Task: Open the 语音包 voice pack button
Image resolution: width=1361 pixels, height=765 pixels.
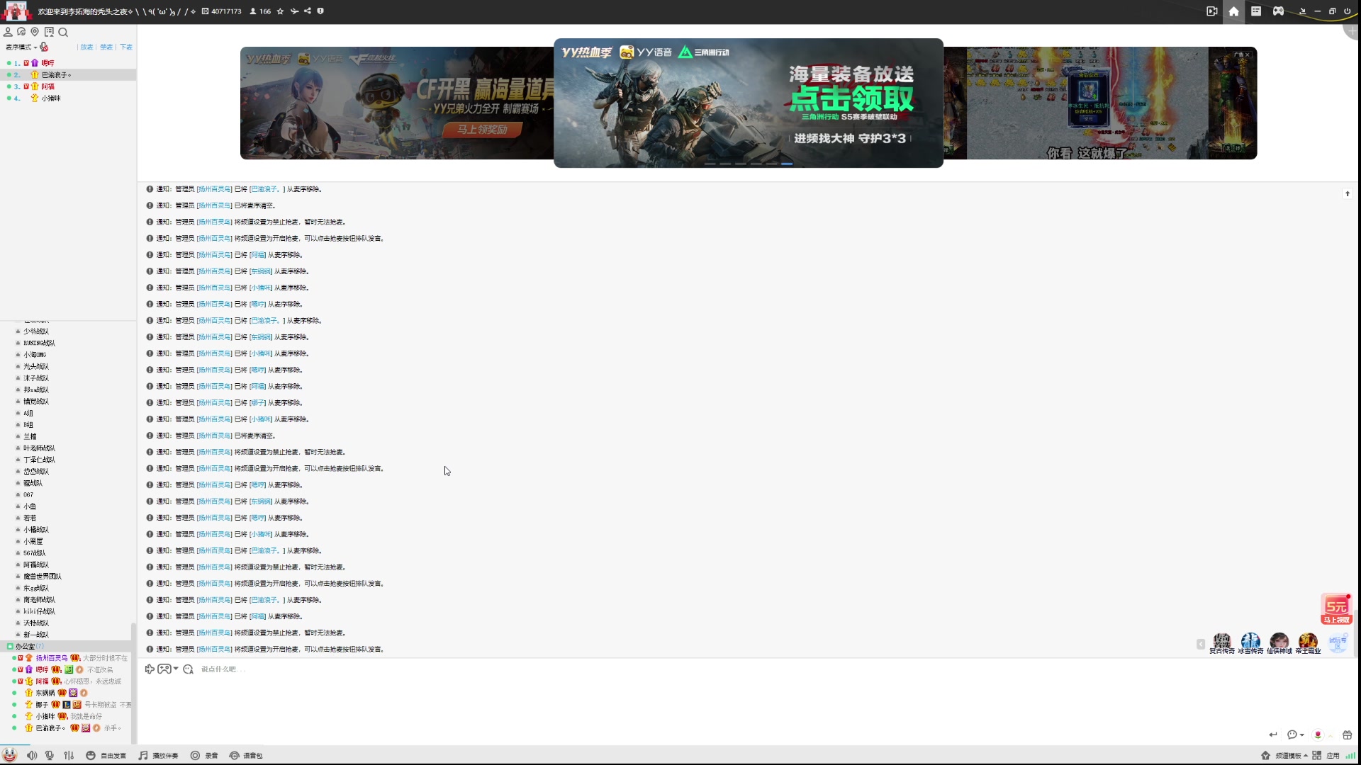Action: tap(246, 756)
